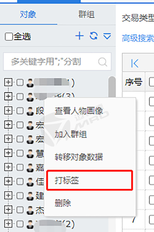Click the search magnifier in keyword box
Viewport: 154px width, 232px height.
pyautogui.click(x=103, y=62)
